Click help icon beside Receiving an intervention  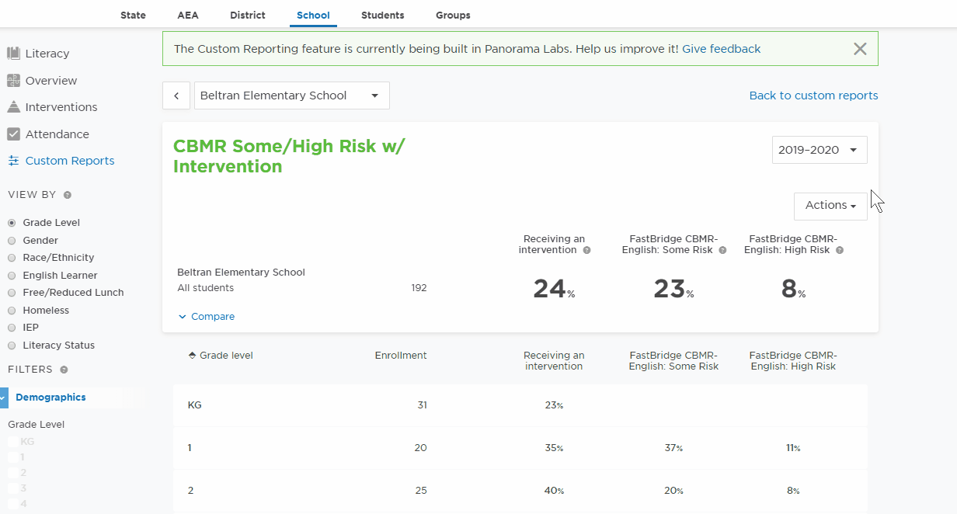click(x=586, y=250)
